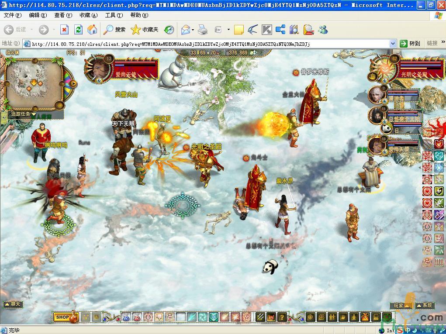Expand the 聊天 chat panel

[x=13, y=304]
